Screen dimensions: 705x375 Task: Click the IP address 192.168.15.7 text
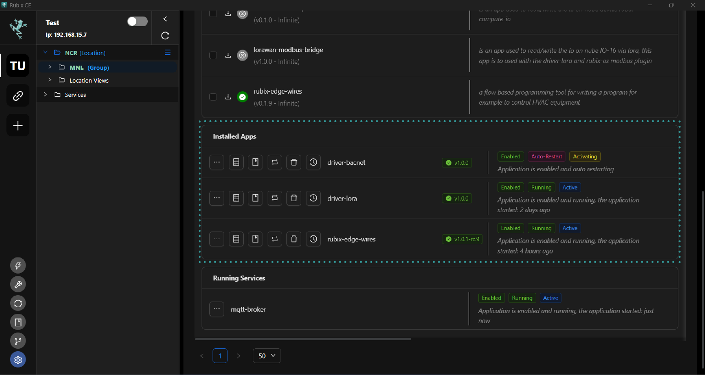[x=70, y=35]
